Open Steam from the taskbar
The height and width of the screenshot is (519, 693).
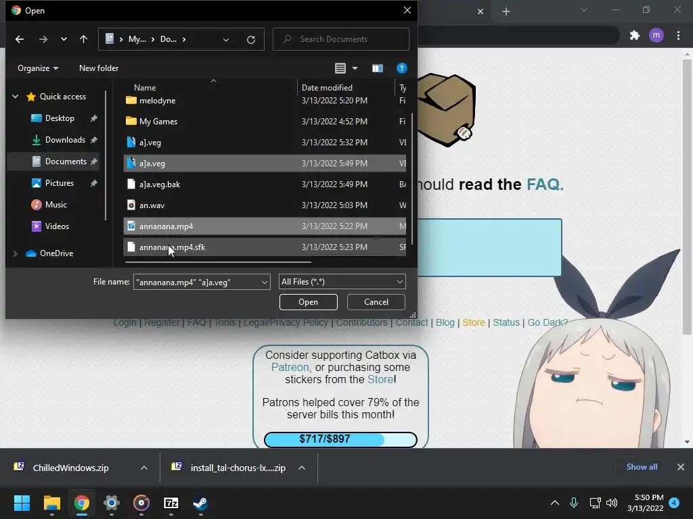click(x=200, y=503)
